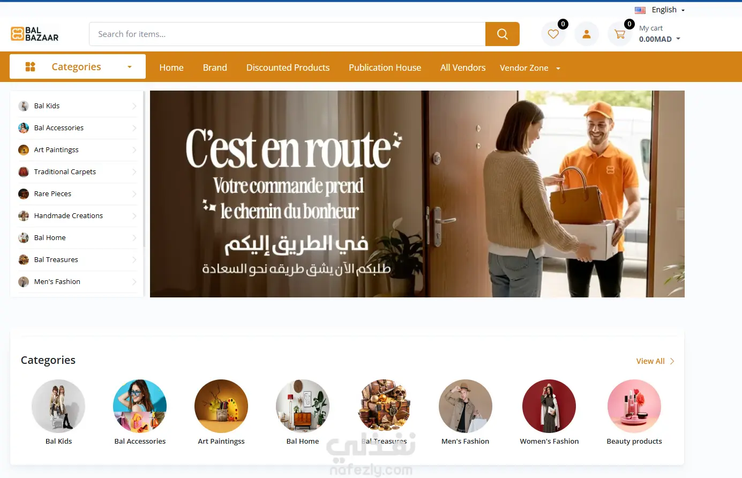Image resolution: width=742 pixels, height=478 pixels.
Task: Open the Publication House menu item
Action: [x=385, y=68]
